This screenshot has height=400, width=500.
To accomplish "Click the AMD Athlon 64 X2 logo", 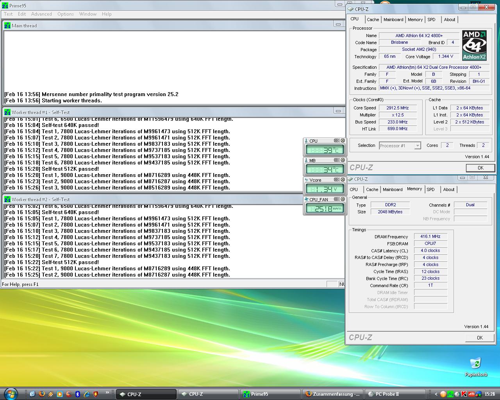I will [474, 45].
